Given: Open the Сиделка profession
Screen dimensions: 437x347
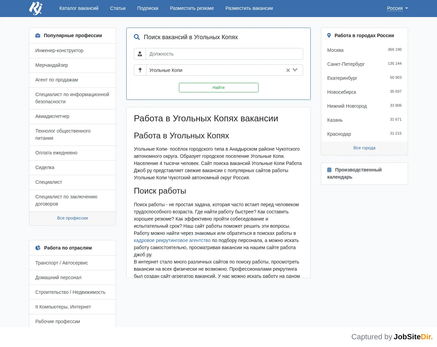Looking at the screenshot, I should [x=72, y=167].
